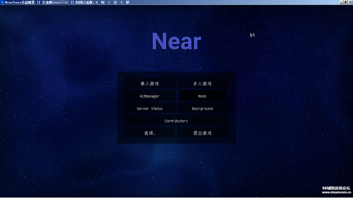Click the 交流群 text in title bar
This screenshot has width=353, height=198.
coord(47,2)
